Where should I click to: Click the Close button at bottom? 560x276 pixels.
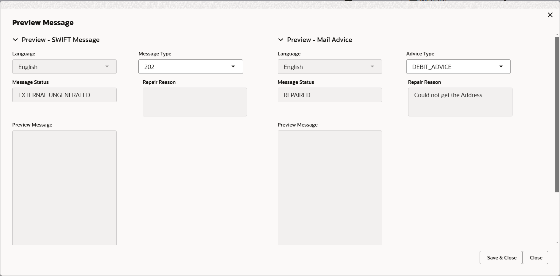(535, 258)
